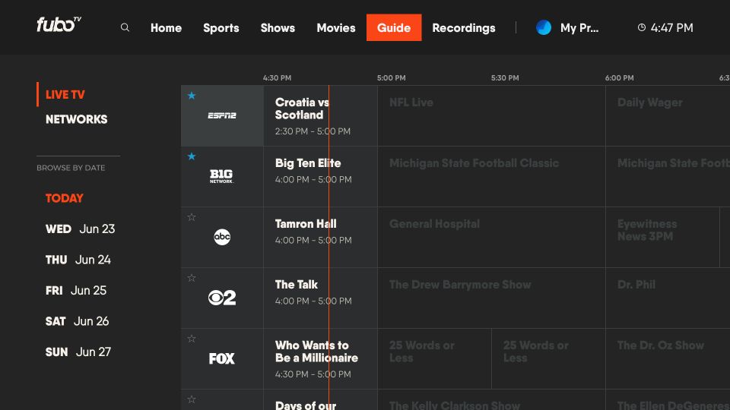Click the 6:00 PM time header
The width and height of the screenshot is (730, 410).
click(x=619, y=77)
